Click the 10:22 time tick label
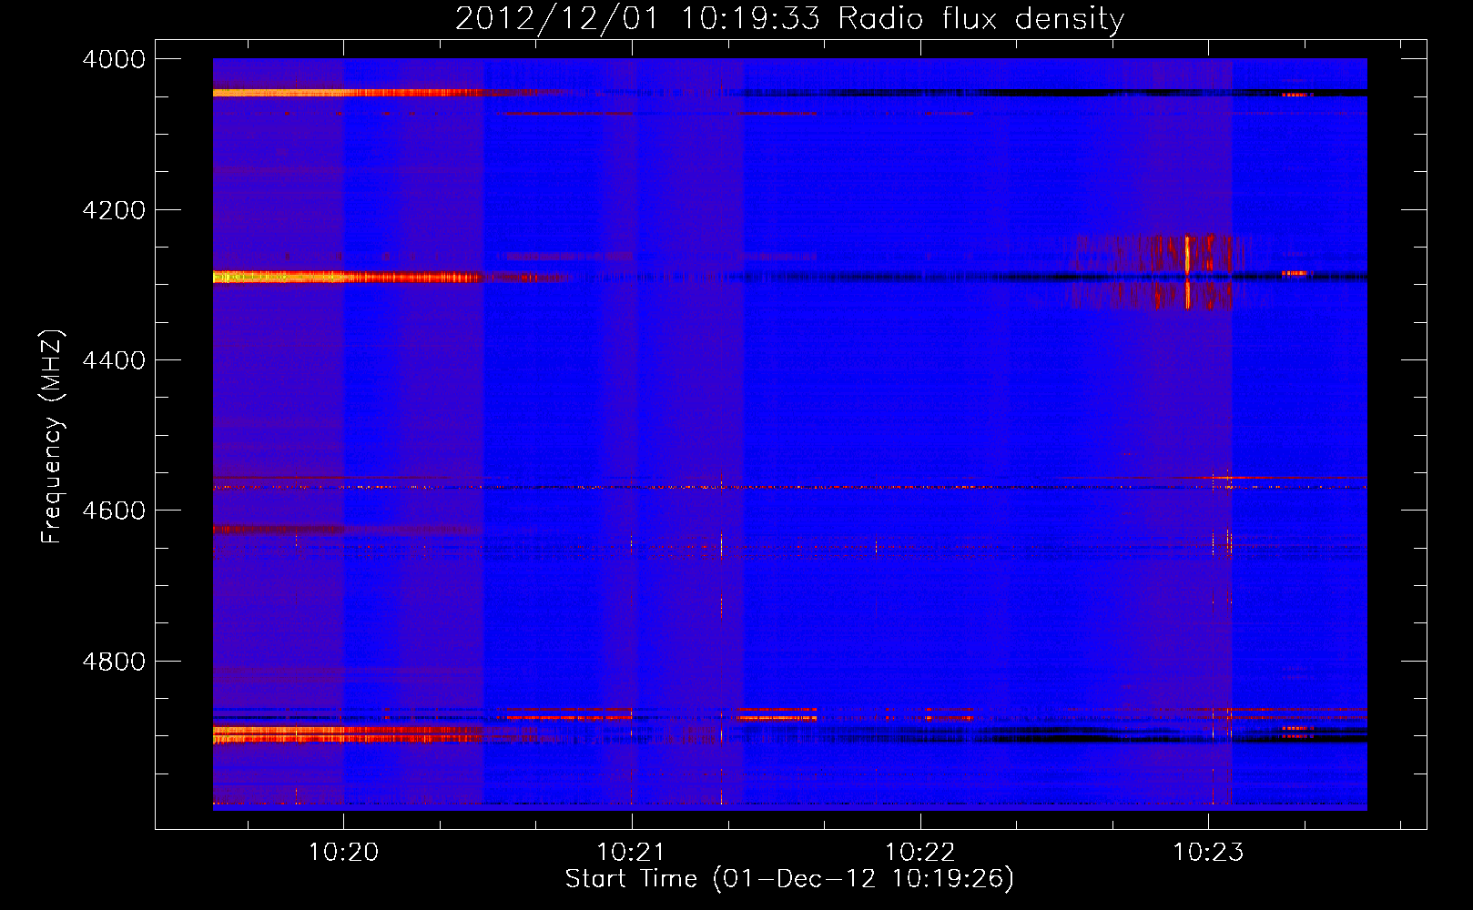 (x=919, y=853)
